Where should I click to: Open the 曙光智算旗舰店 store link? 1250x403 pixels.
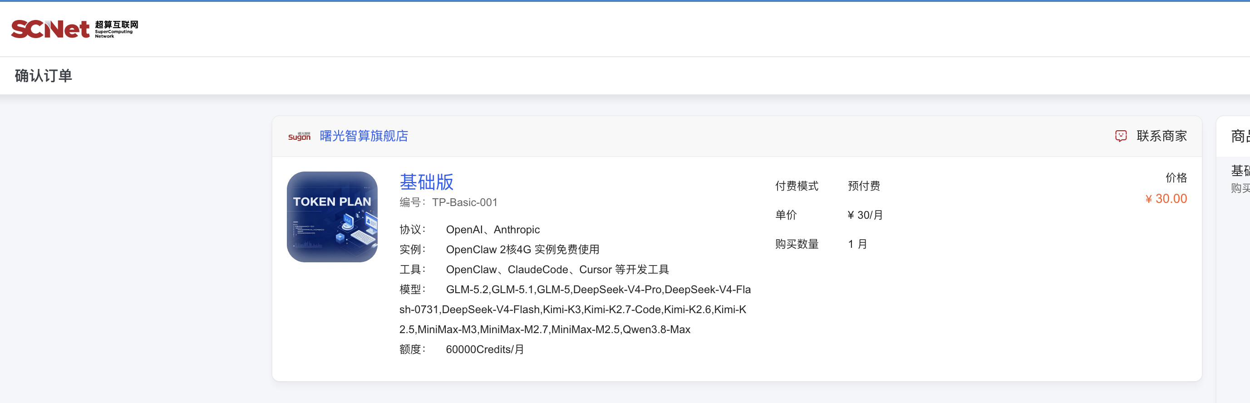364,136
